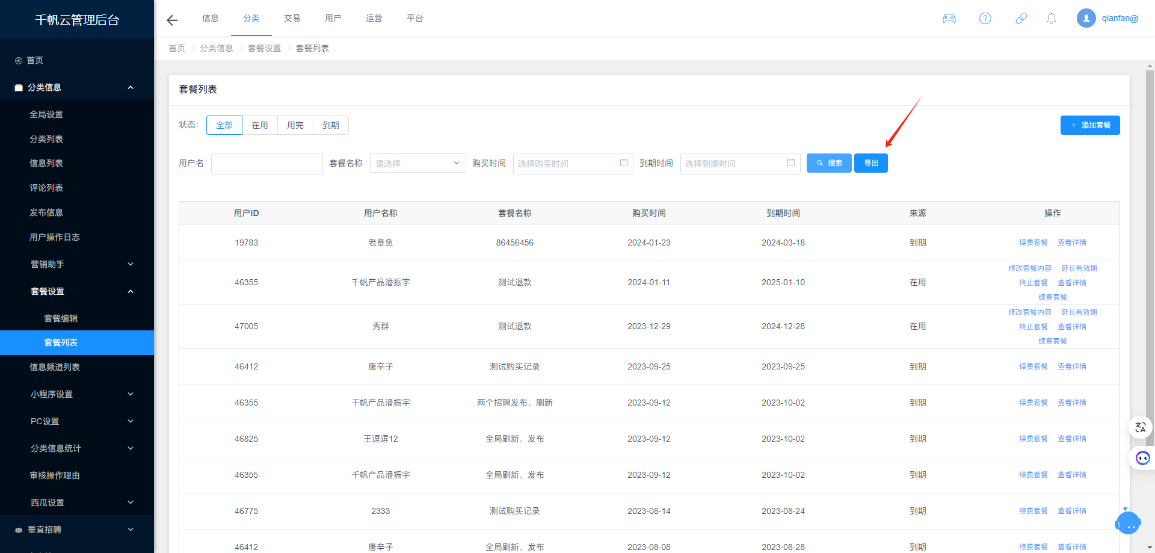Switch to the 用户 top tab

(x=333, y=18)
